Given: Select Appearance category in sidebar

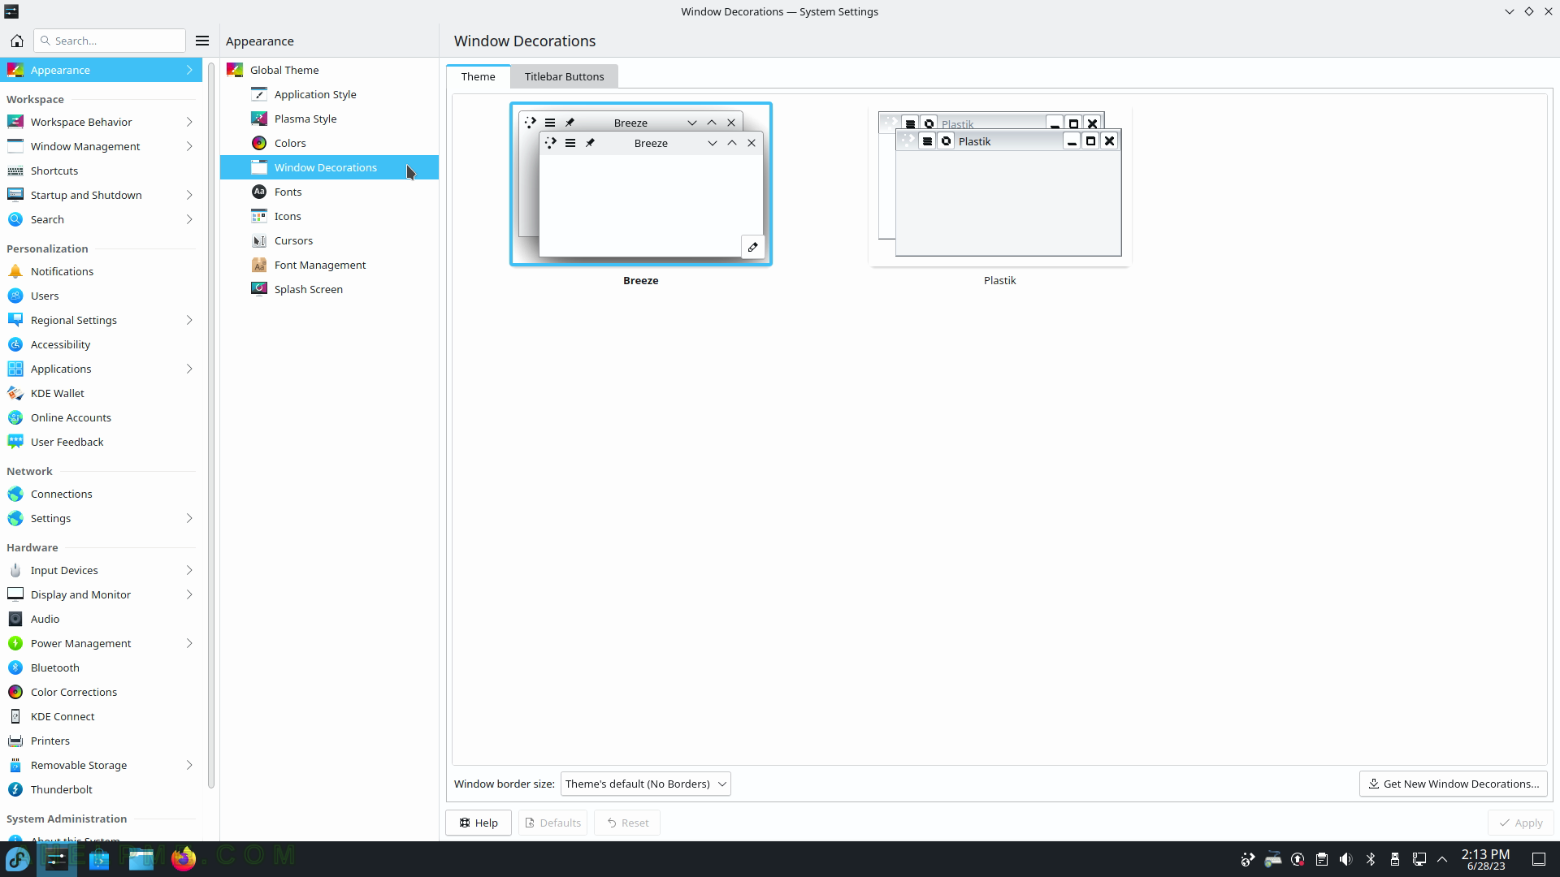Looking at the screenshot, I should tap(102, 70).
